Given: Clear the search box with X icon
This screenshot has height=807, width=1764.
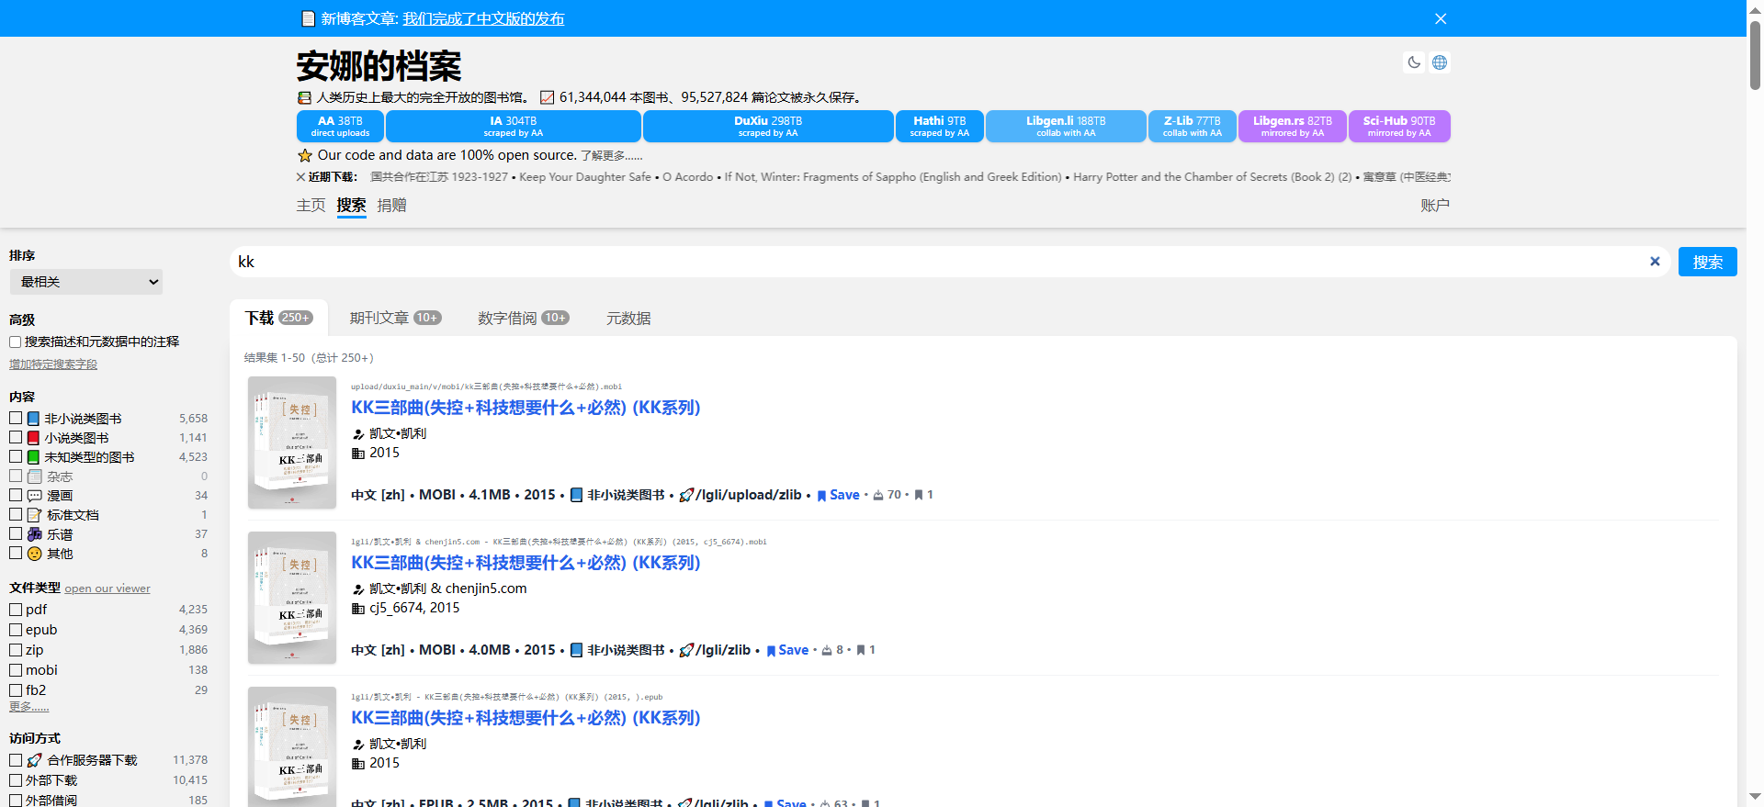Looking at the screenshot, I should click(x=1654, y=262).
